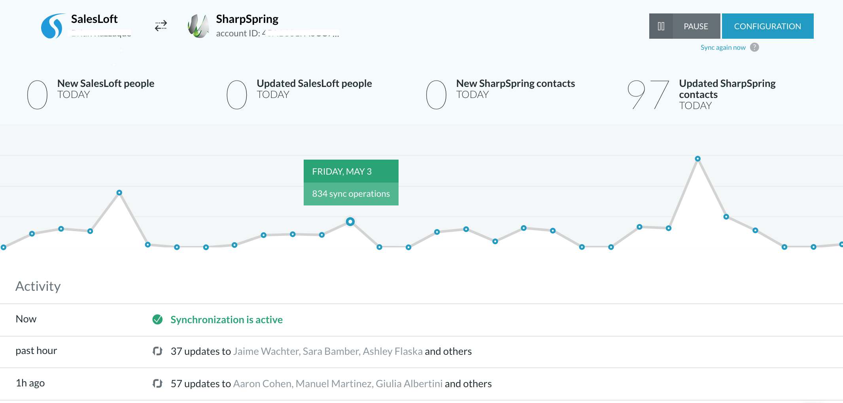Image resolution: width=843 pixels, height=403 pixels.
Task: Click the 97 updated contacts number
Action: 648,95
